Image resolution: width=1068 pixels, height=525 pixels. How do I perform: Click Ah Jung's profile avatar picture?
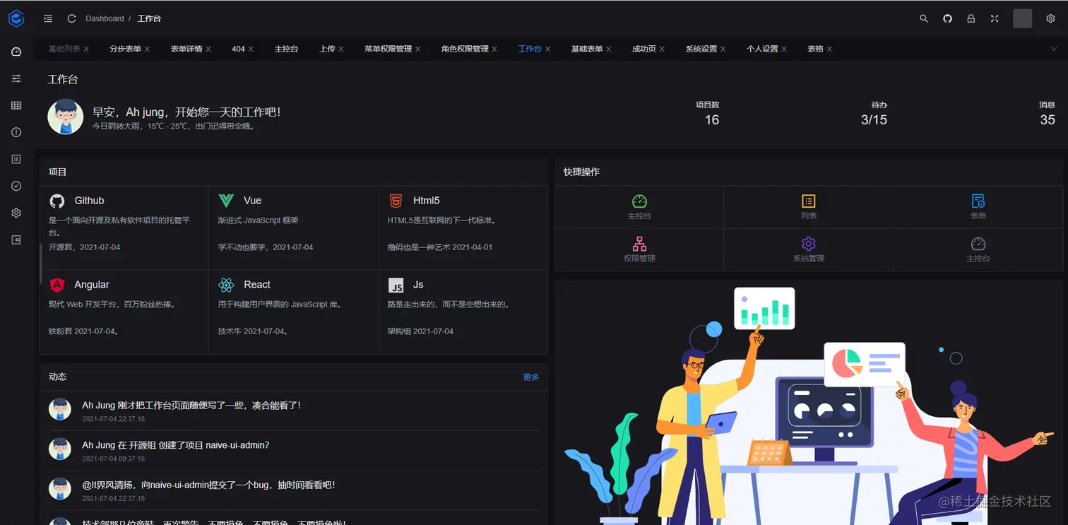coord(65,117)
